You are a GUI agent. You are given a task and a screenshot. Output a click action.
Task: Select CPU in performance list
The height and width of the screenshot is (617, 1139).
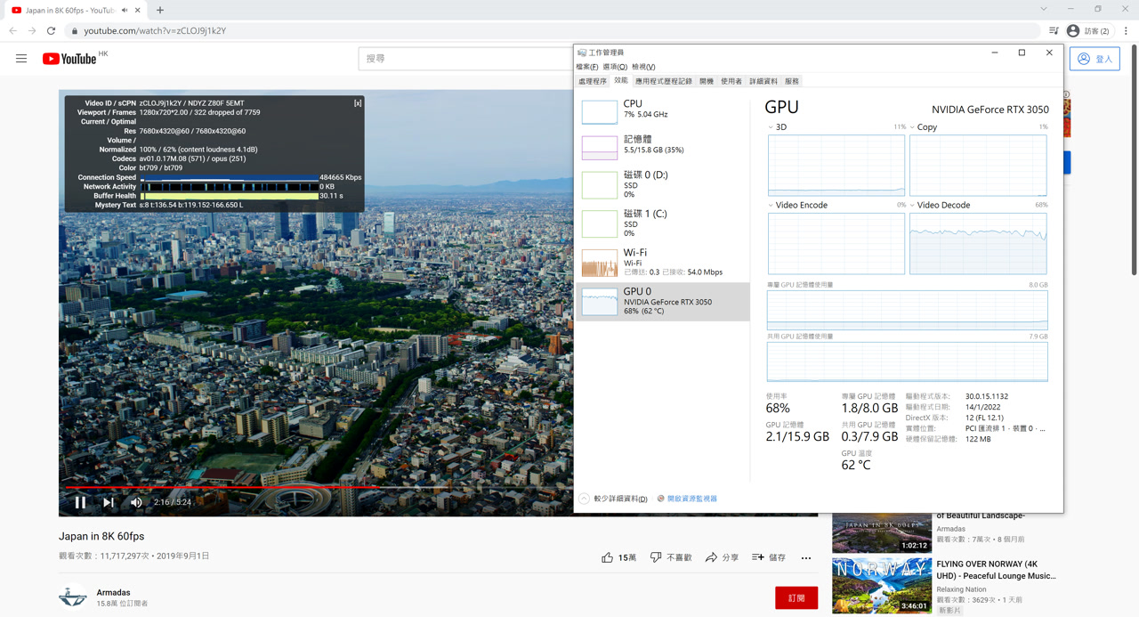click(663, 110)
